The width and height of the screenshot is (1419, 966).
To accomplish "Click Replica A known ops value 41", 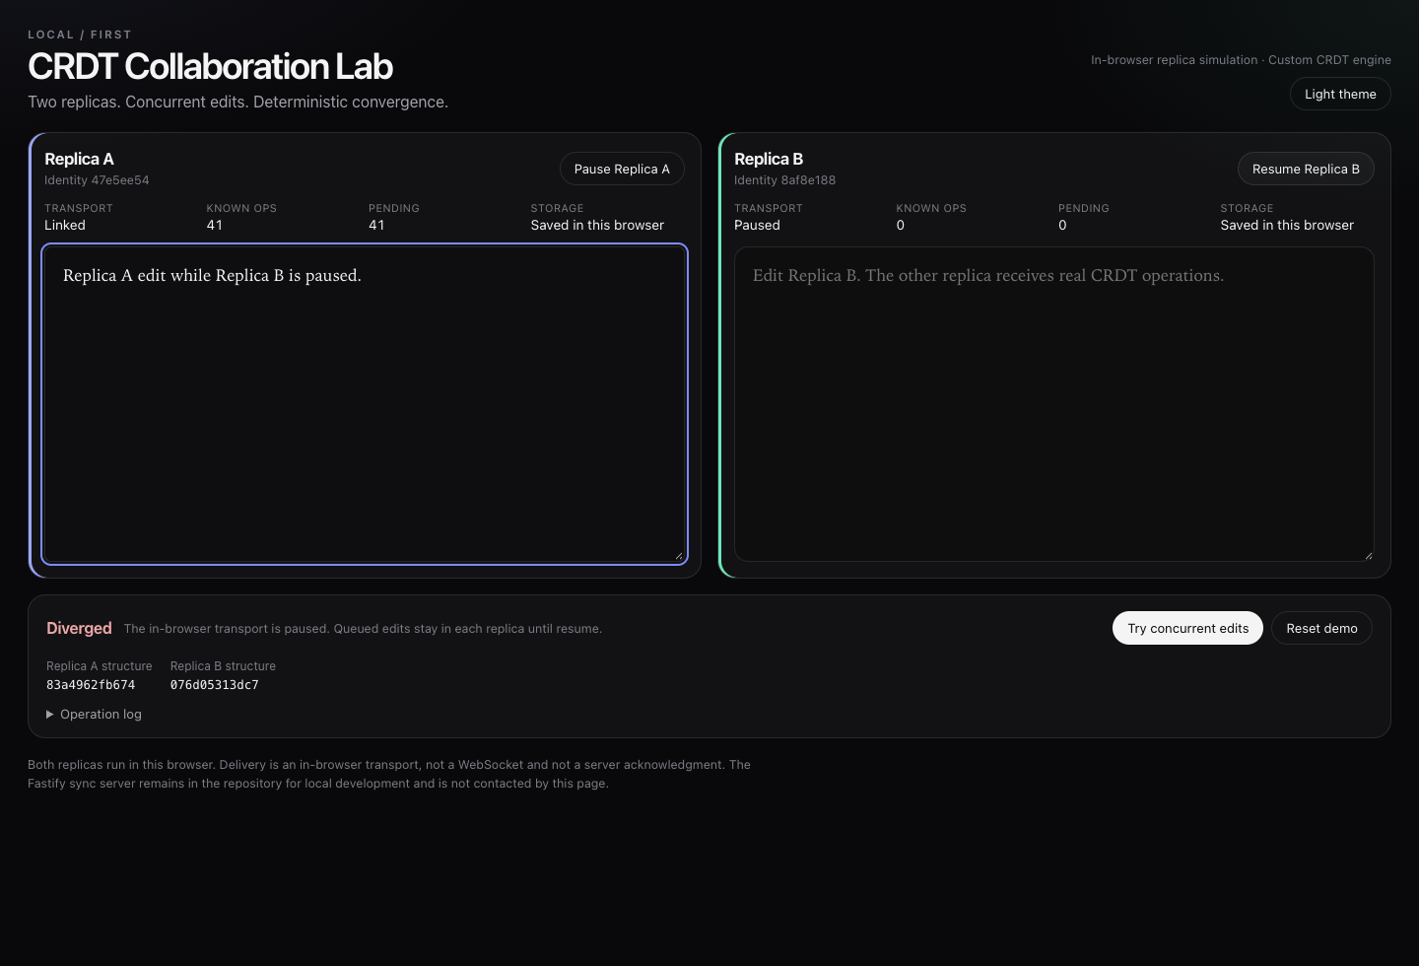I will tap(214, 225).
